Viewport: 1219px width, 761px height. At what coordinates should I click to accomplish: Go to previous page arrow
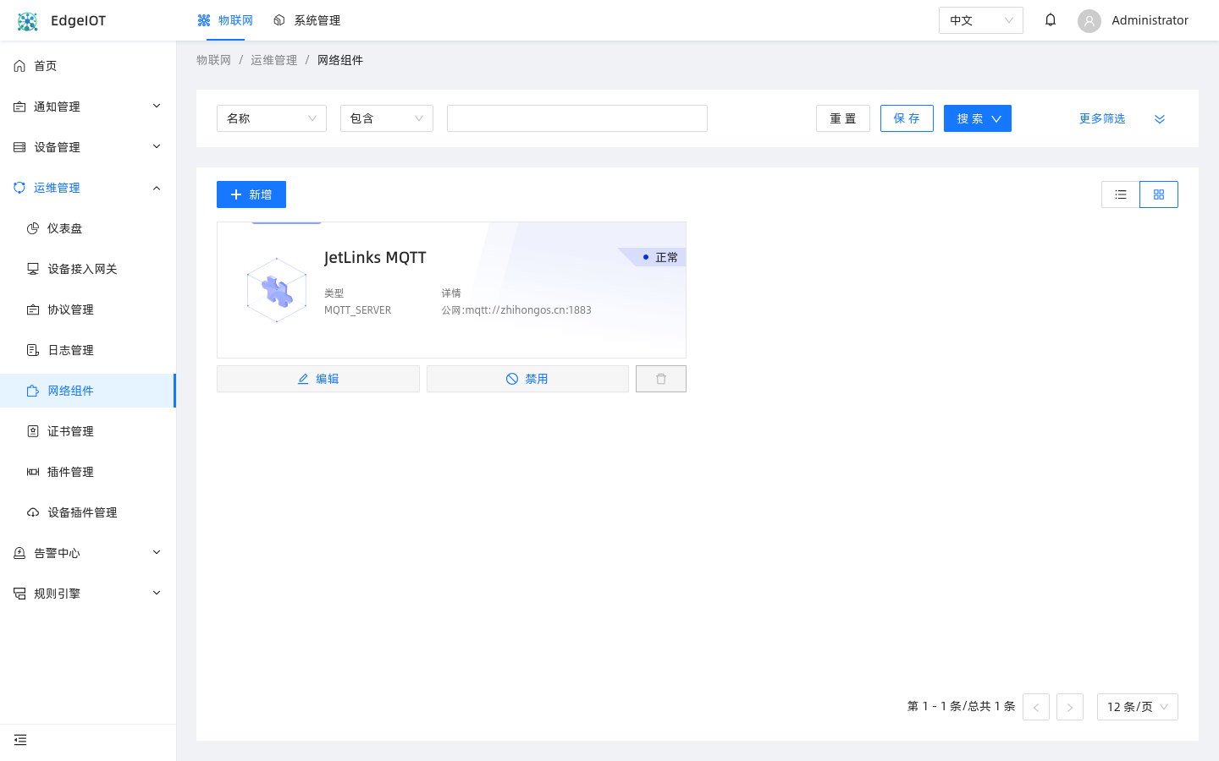pyautogui.click(x=1036, y=707)
